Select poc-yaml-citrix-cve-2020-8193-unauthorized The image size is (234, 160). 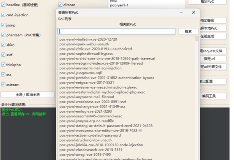coord(96,49)
